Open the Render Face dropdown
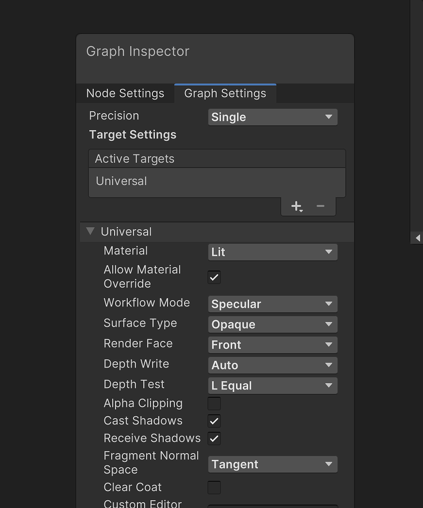Screen dimensions: 423x508 point(272,345)
